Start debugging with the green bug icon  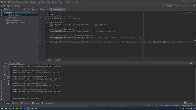point(183,6)
